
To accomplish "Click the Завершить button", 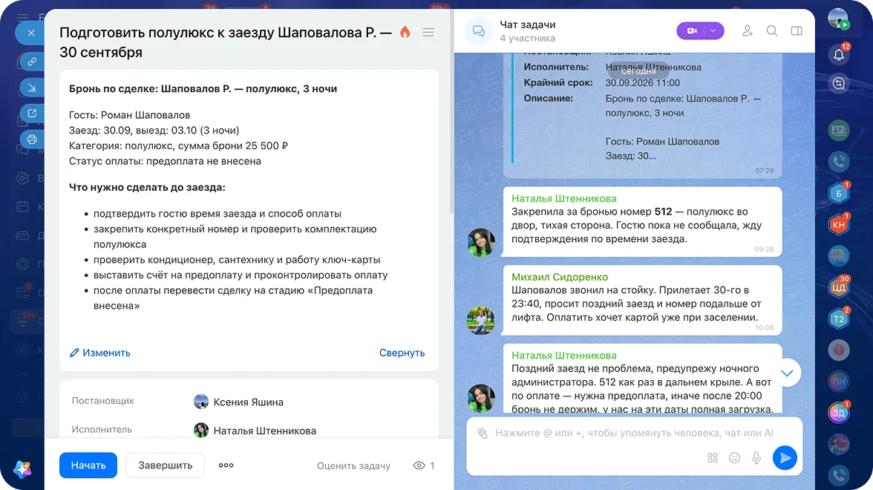I will pyautogui.click(x=166, y=465).
